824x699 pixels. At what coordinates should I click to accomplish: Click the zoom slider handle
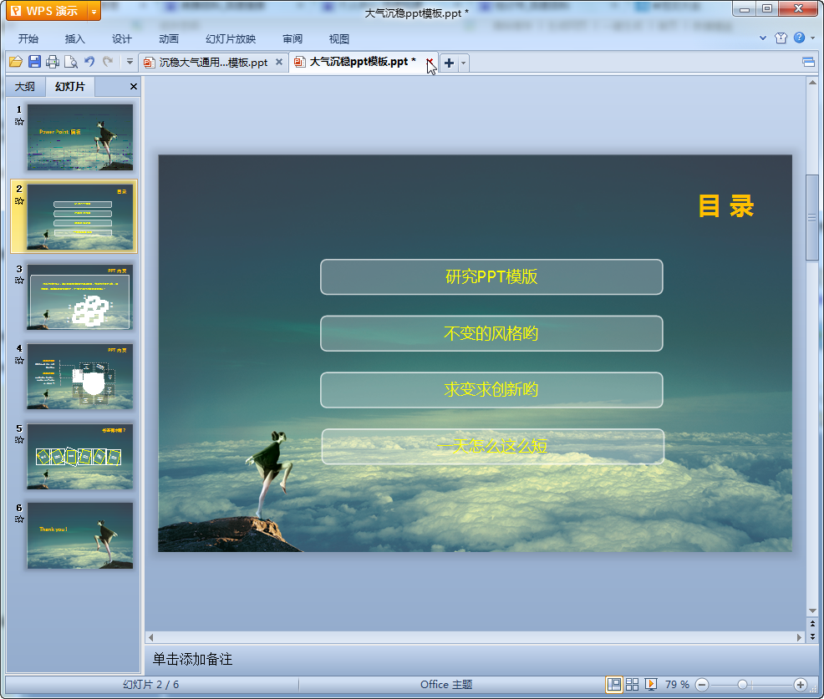tap(743, 685)
